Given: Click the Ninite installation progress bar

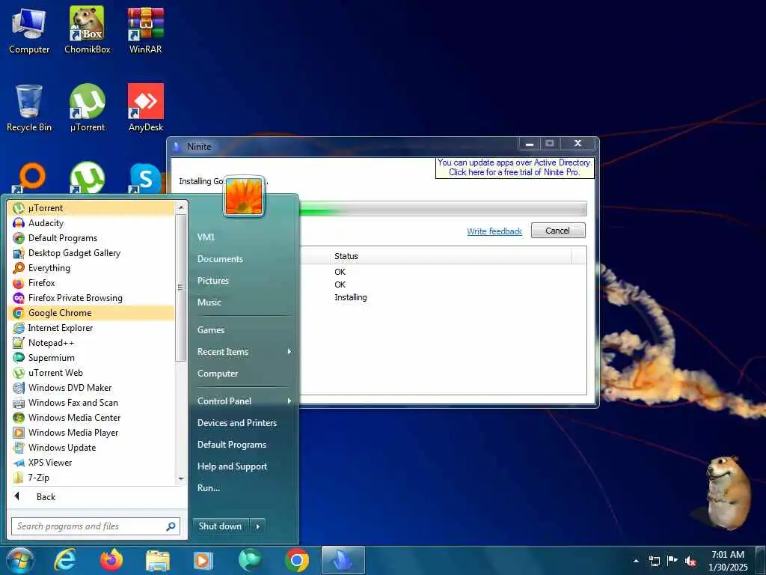Looking at the screenshot, I should click(x=443, y=209).
